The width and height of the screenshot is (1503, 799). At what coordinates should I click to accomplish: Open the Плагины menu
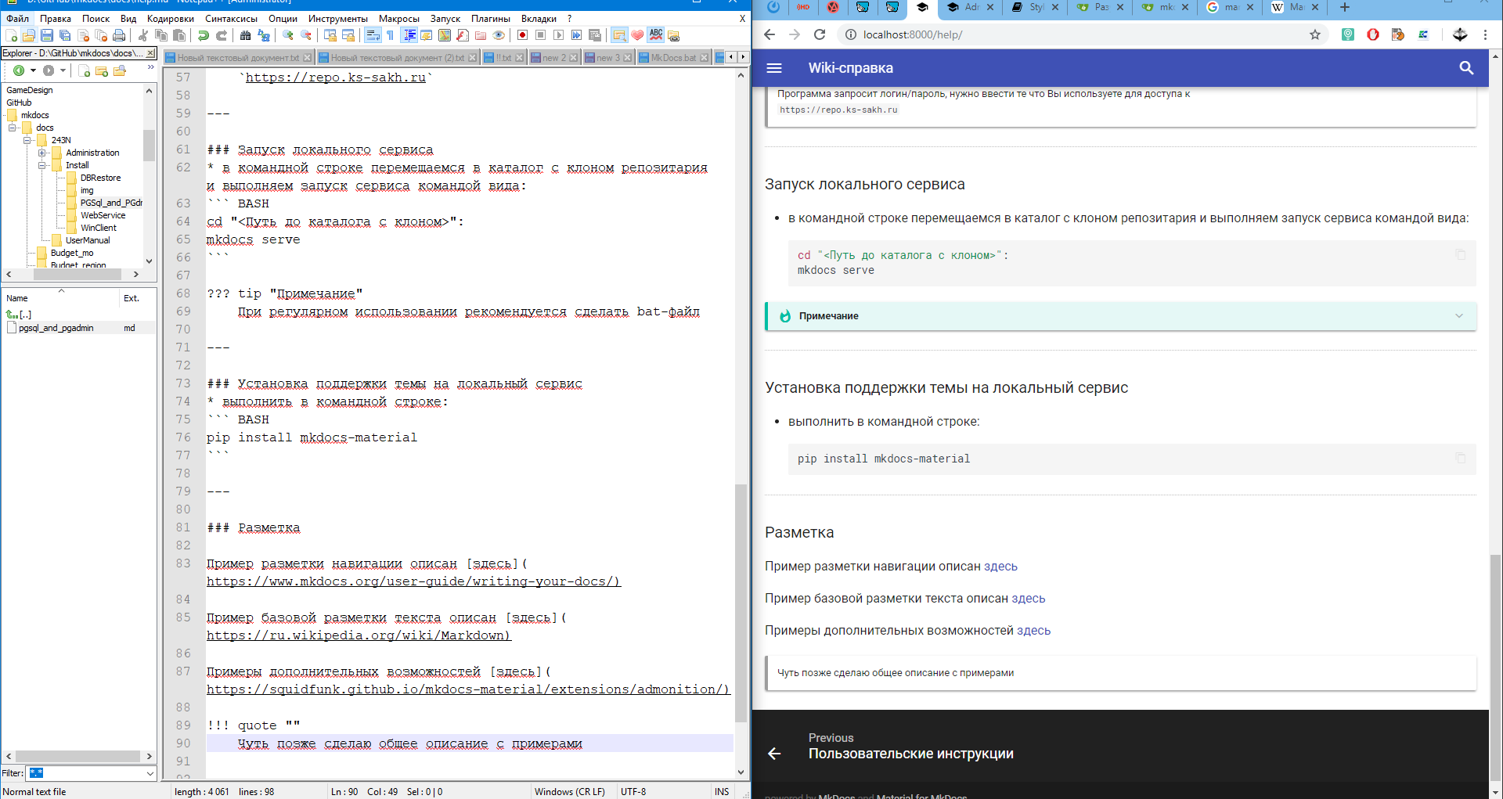tap(491, 18)
